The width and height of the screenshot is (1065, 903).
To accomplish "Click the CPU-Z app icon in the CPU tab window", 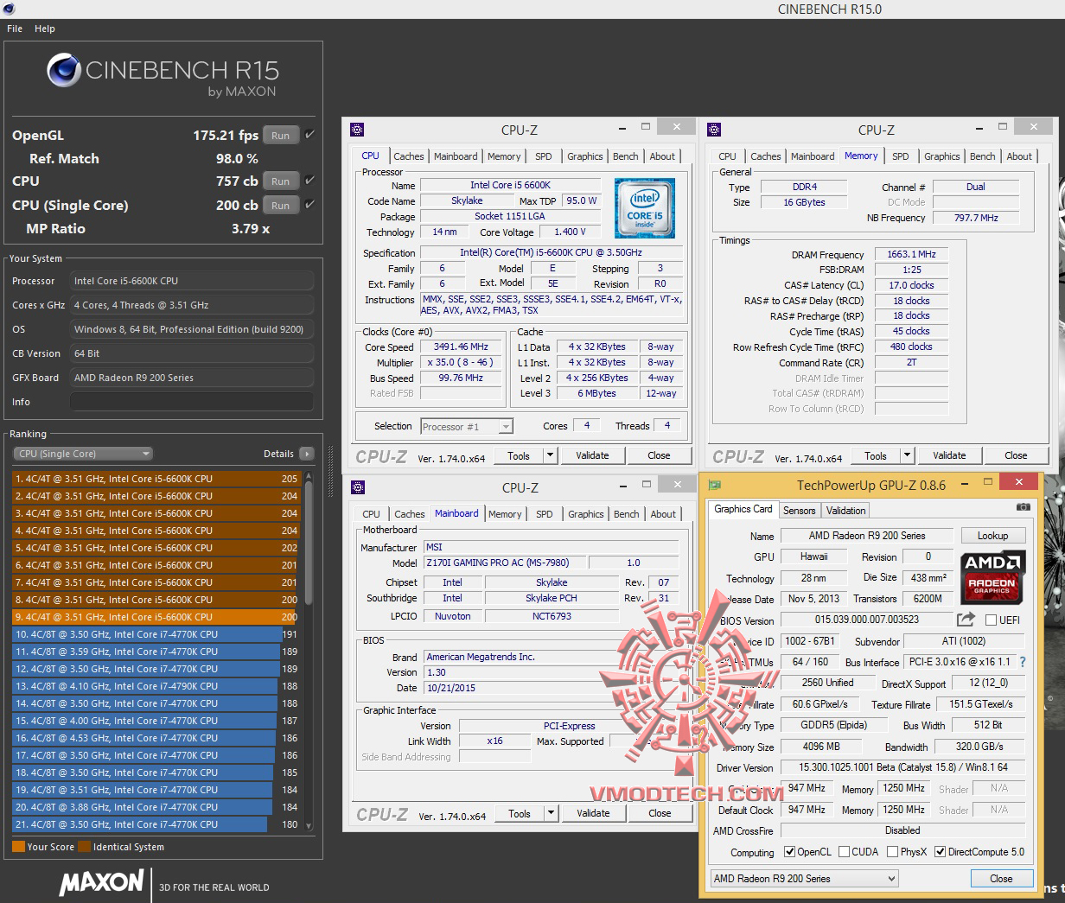I will click(x=357, y=130).
